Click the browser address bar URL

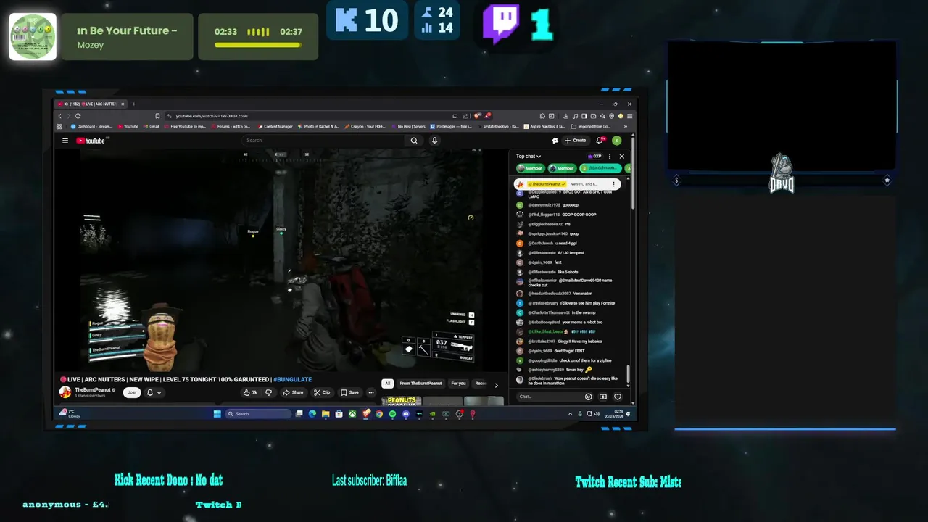pos(211,116)
